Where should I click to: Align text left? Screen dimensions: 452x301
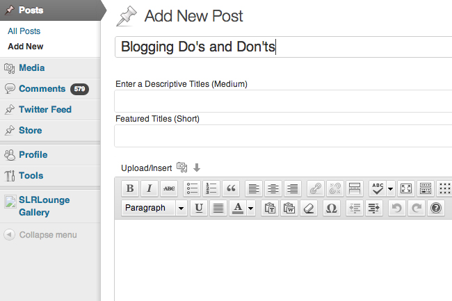pyautogui.click(x=254, y=188)
